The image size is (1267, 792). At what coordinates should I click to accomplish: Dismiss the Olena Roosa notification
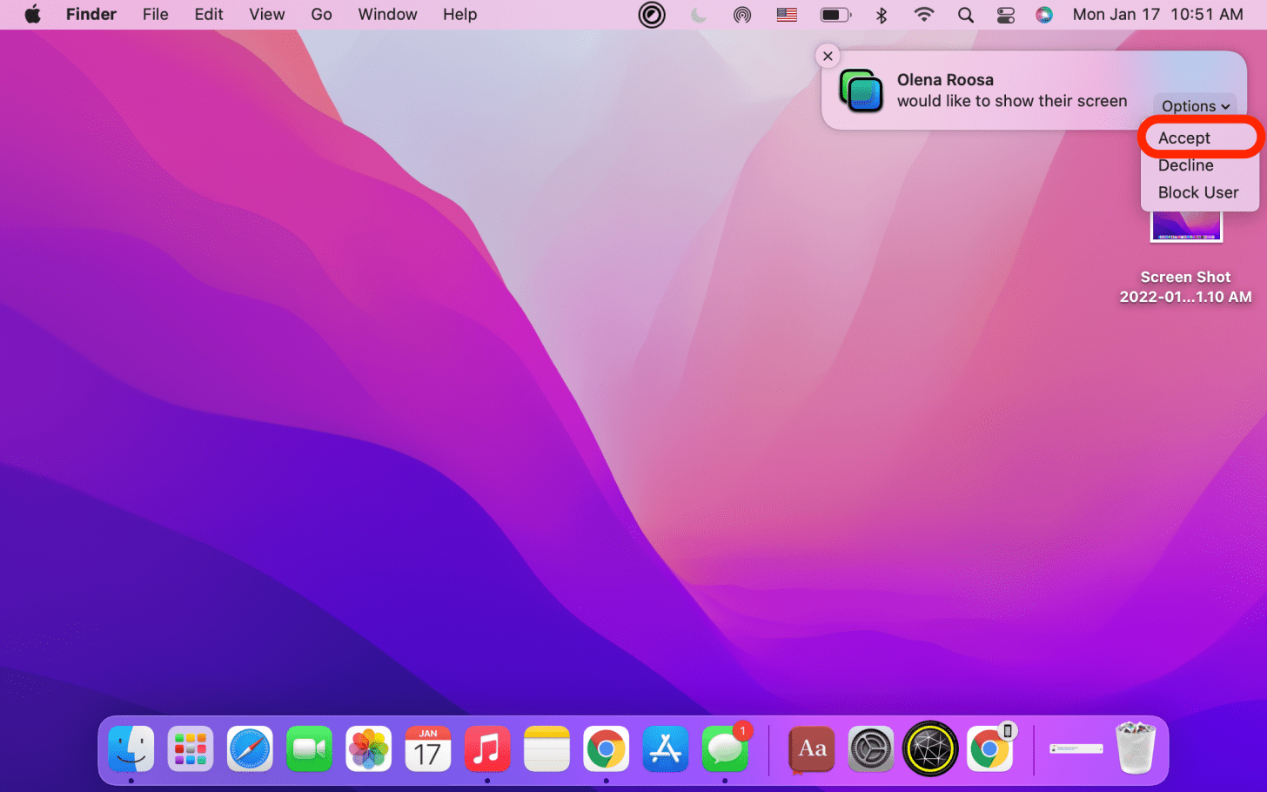coord(828,56)
